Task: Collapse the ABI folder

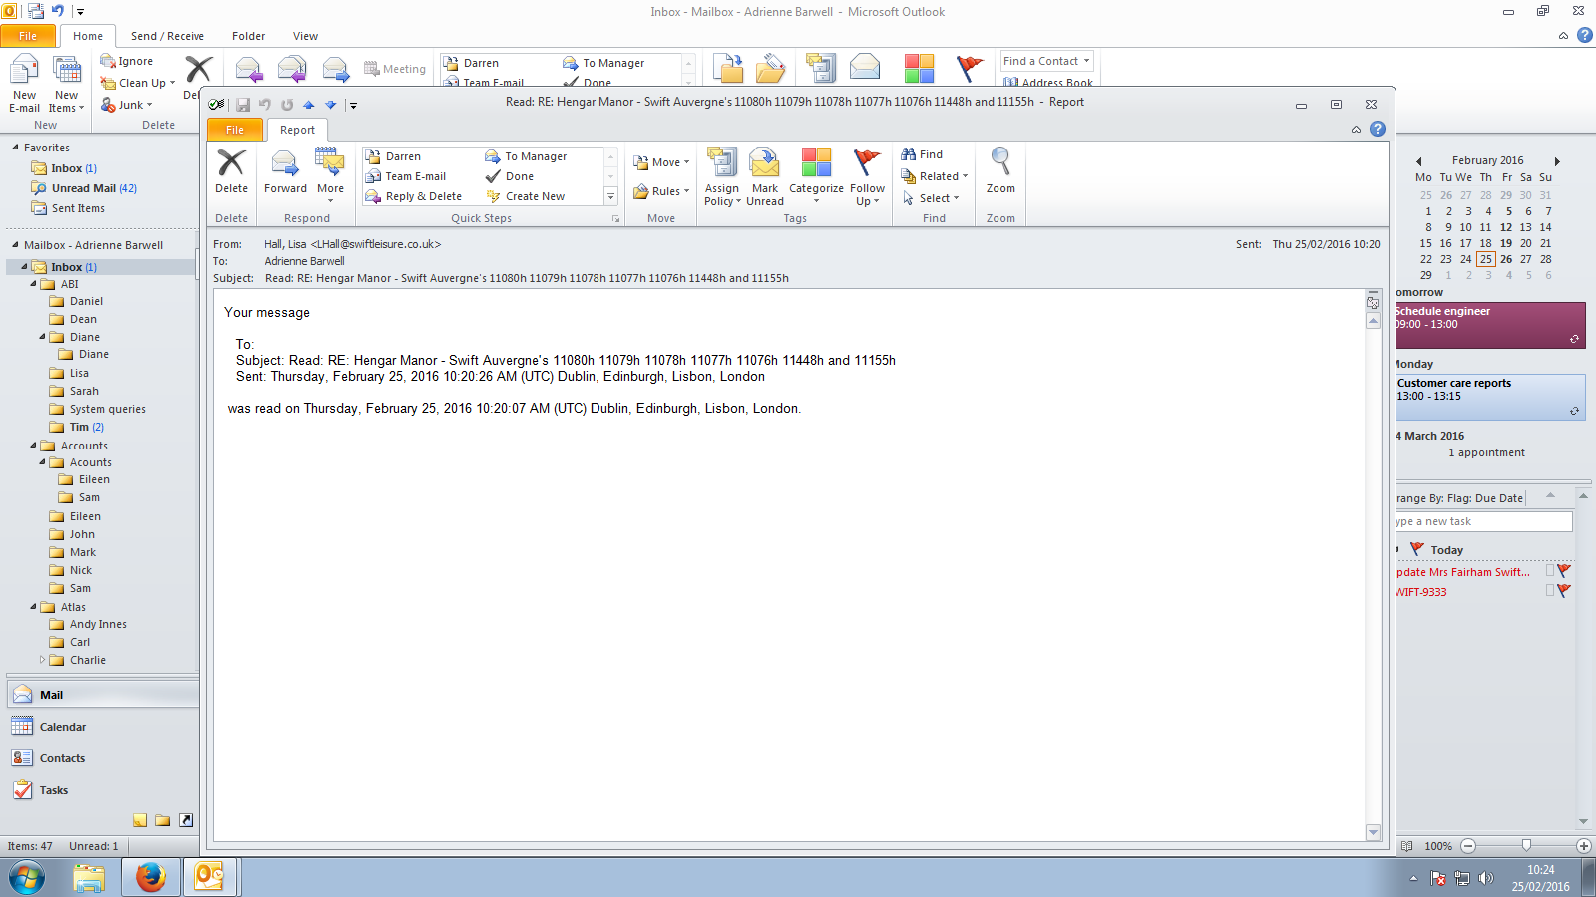Action: click(x=34, y=284)
